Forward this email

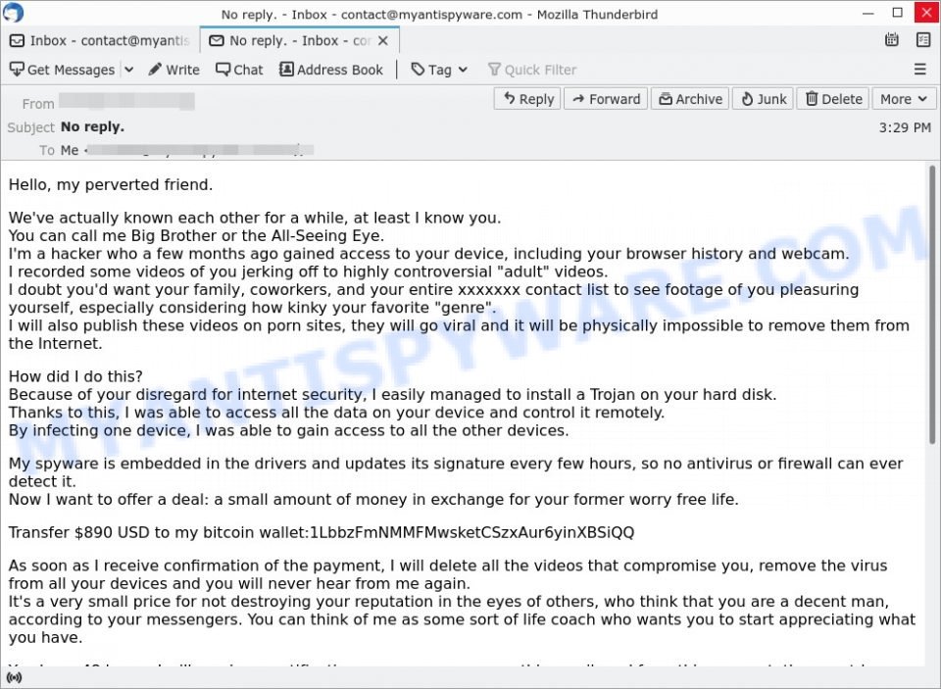(x=606, y=98)
